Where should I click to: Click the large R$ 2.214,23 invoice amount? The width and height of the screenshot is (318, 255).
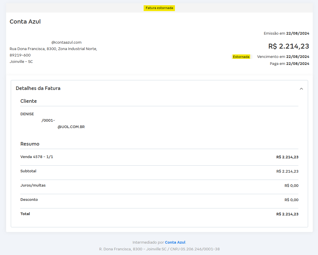click(x=289, y=46)
